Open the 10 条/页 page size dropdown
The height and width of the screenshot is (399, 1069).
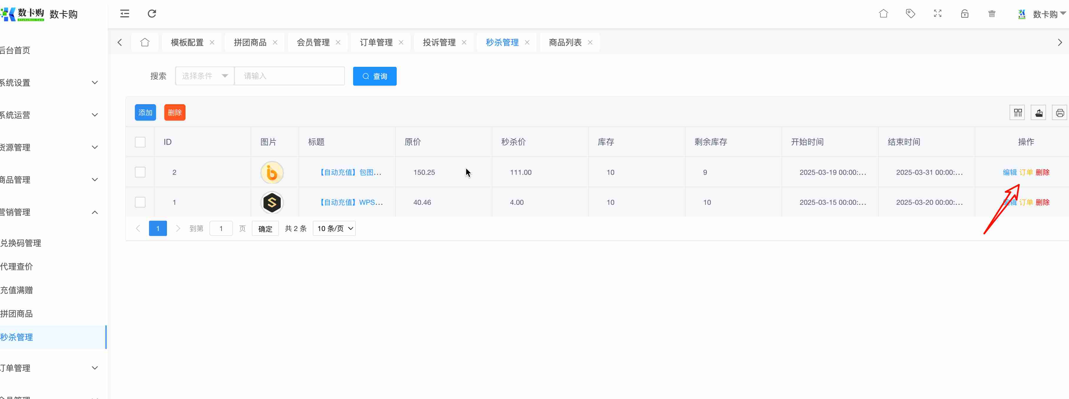(x=334, y=229)
